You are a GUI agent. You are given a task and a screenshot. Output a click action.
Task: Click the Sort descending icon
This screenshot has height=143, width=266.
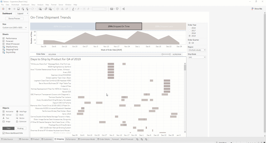67,9
